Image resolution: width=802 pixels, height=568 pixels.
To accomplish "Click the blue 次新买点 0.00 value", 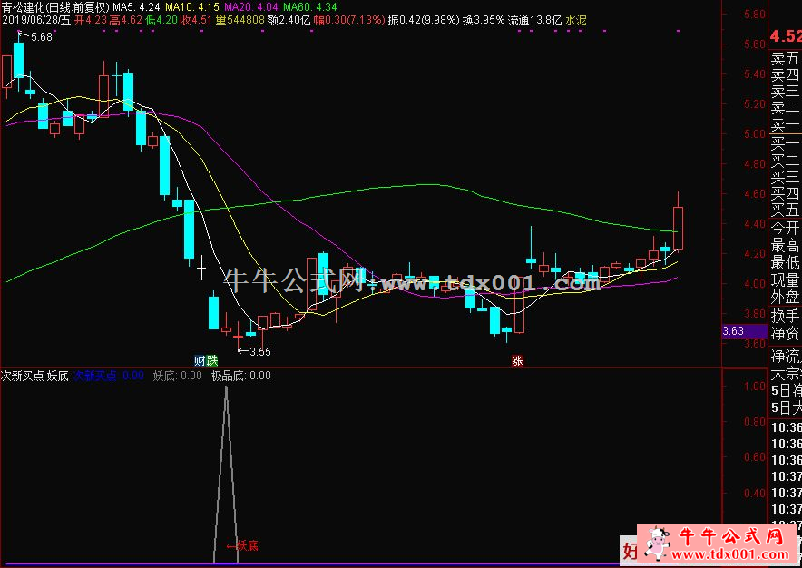I will tap(109, 376).
